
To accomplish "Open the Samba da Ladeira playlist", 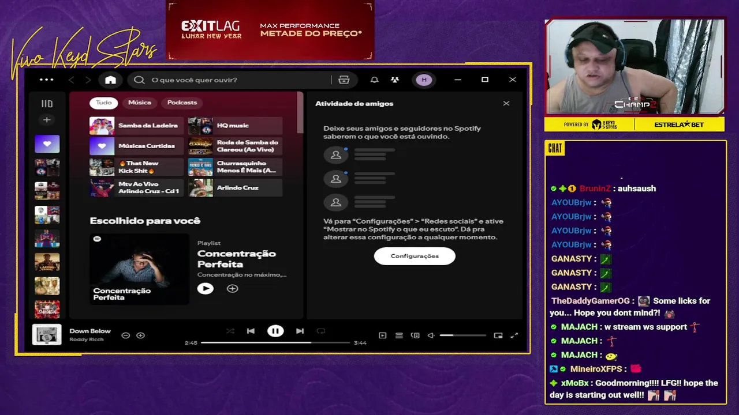I will [136, 126].
